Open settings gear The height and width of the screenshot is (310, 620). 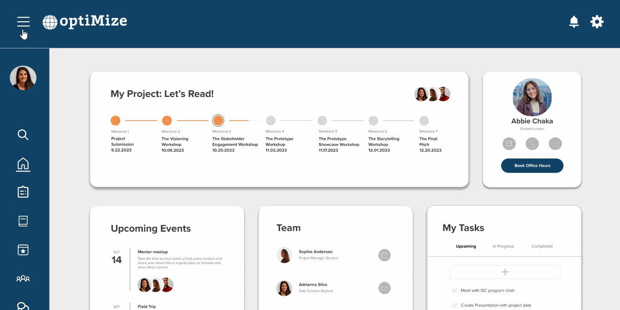pyautogui.click(x=597, y=21)
